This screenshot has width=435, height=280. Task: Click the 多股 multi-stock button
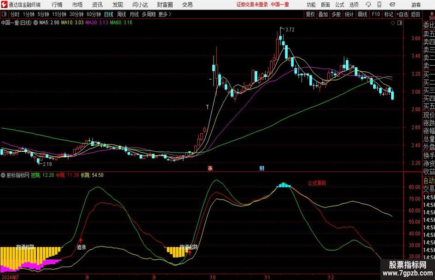(336, 14)
